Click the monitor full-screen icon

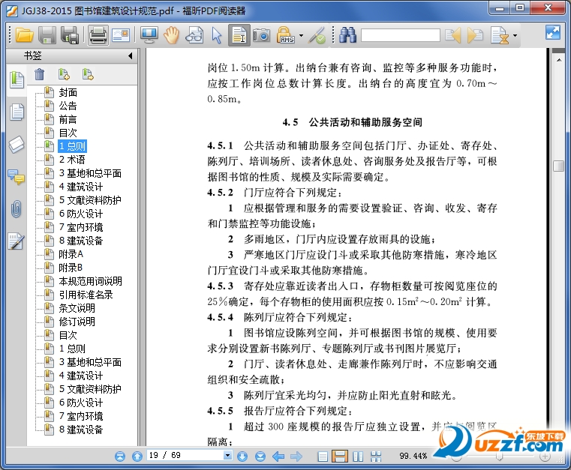point(149,36)
